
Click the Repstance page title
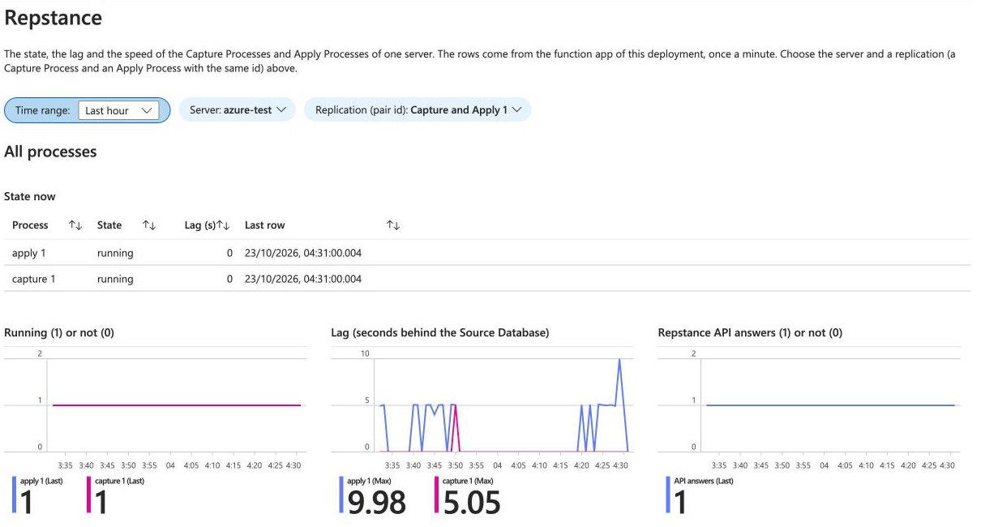[x=54, y=17]
